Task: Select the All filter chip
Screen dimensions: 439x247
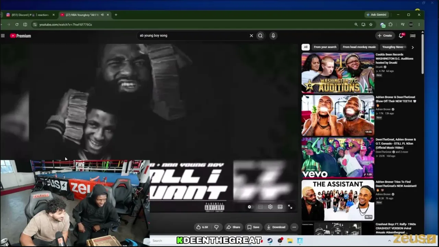Action: [x=306, y=47]
